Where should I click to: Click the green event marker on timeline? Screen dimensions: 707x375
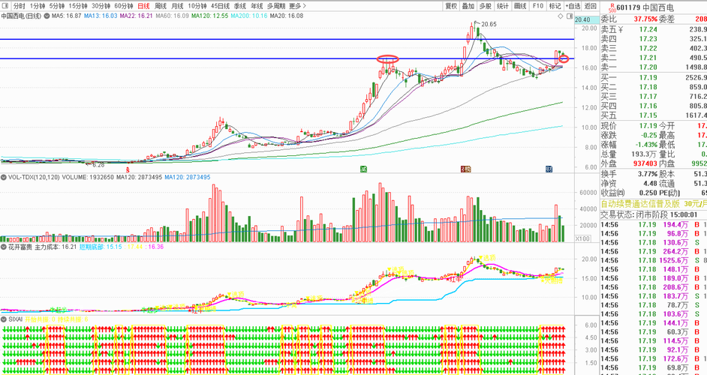[x=363, y=169]
